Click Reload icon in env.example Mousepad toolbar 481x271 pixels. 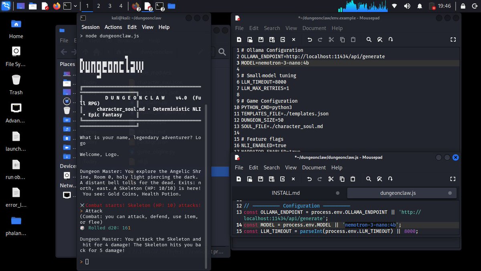(x=283, y=39)
